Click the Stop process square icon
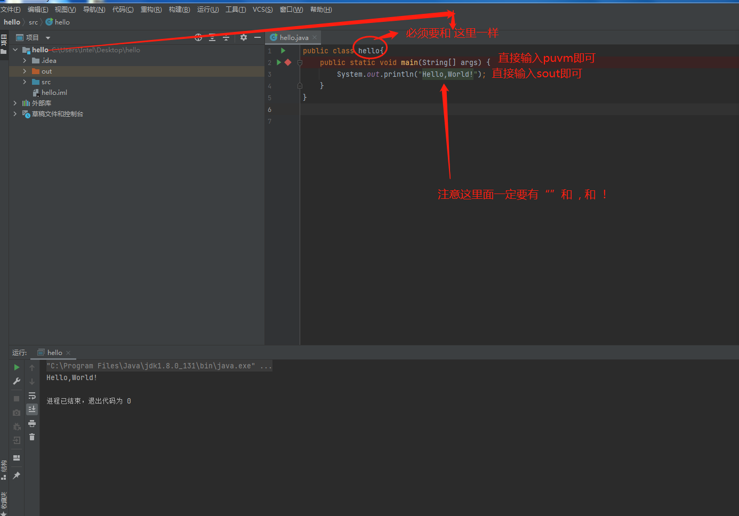This screenshot has height=516, width=739. 17,399
